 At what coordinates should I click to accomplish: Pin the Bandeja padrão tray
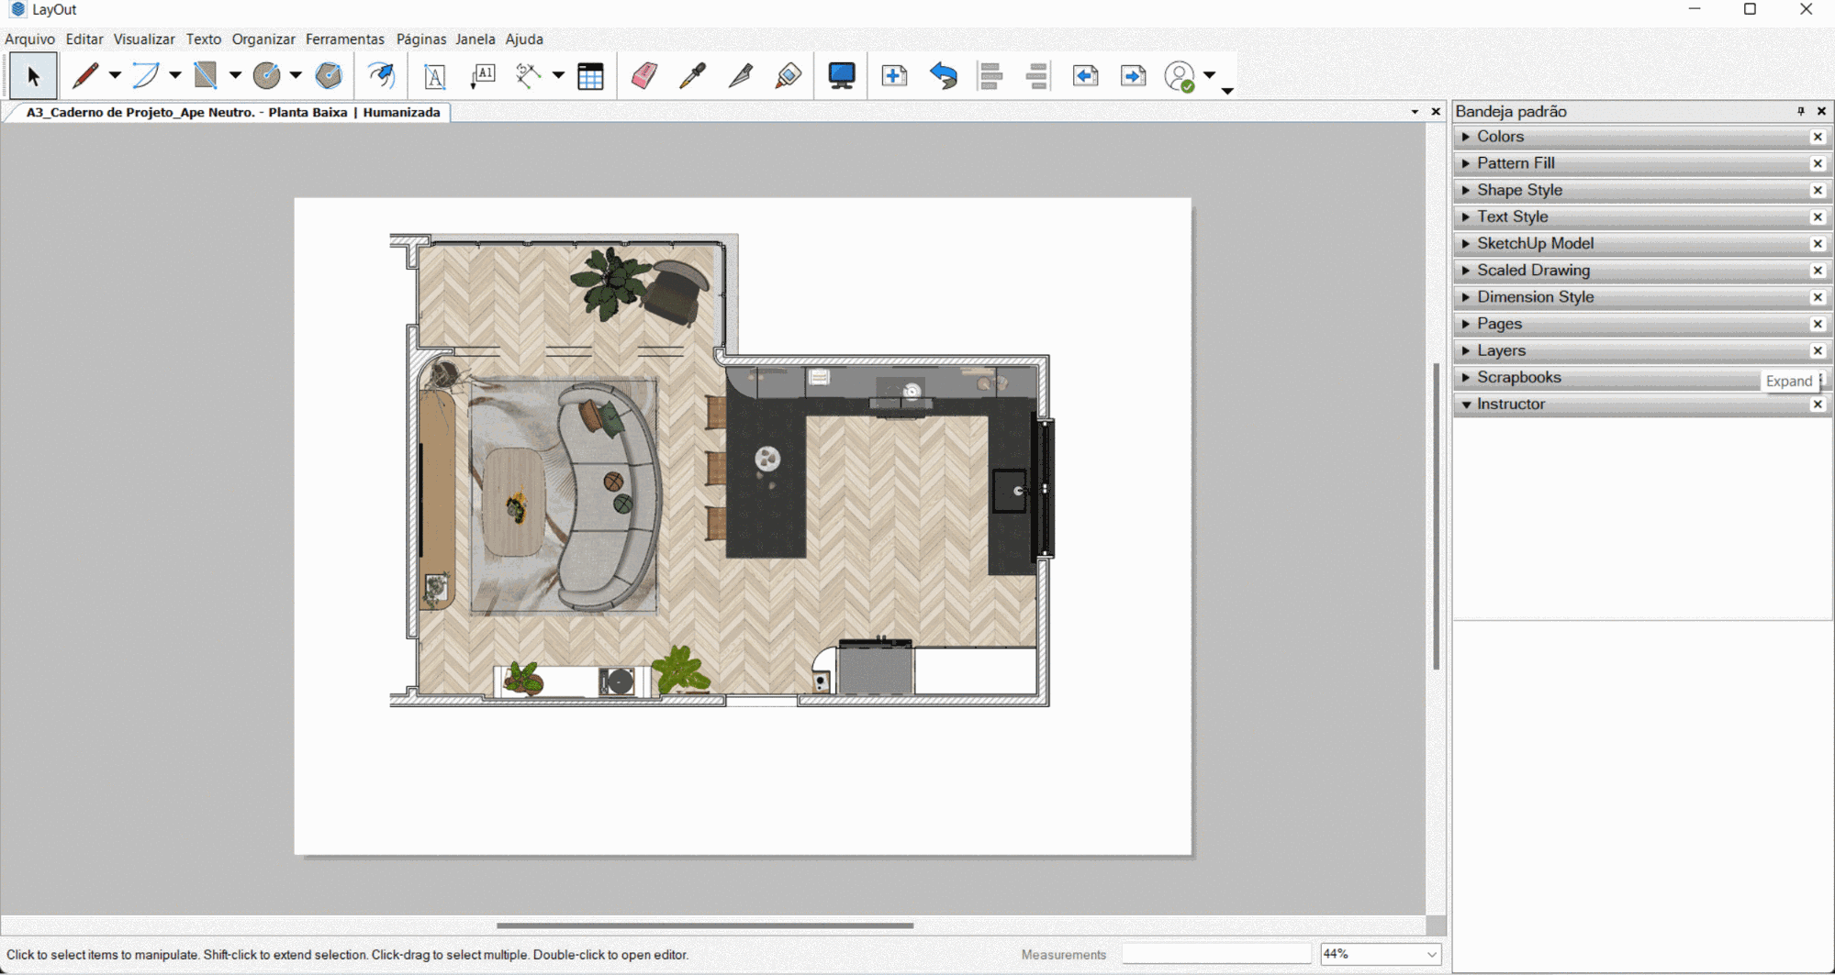coord(1800,111)
